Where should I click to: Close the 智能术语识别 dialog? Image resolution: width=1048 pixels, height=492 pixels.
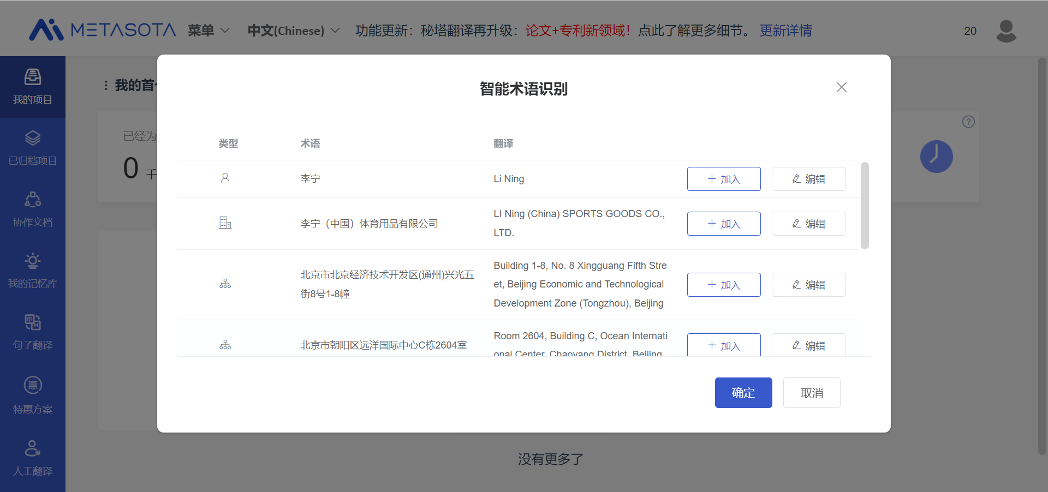point(841,87)
